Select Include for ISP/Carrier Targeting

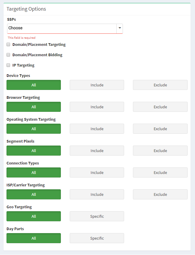click(x=97, y=194)
